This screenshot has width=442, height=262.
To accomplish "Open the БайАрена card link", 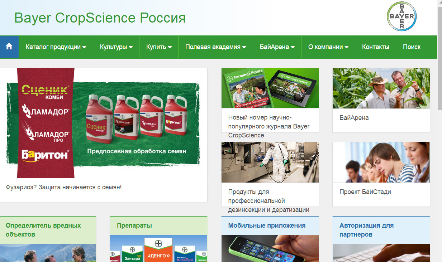I will pos(354,118).
